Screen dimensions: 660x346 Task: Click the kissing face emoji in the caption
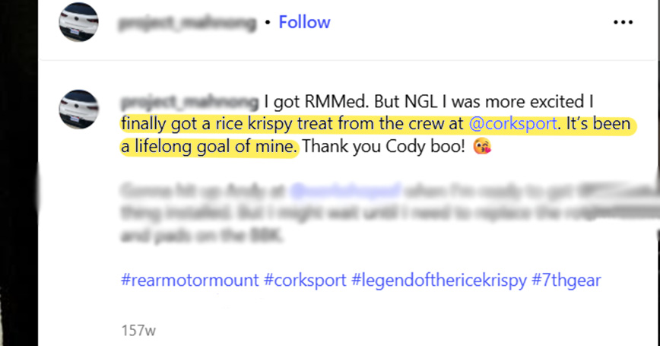click(481, 146)
